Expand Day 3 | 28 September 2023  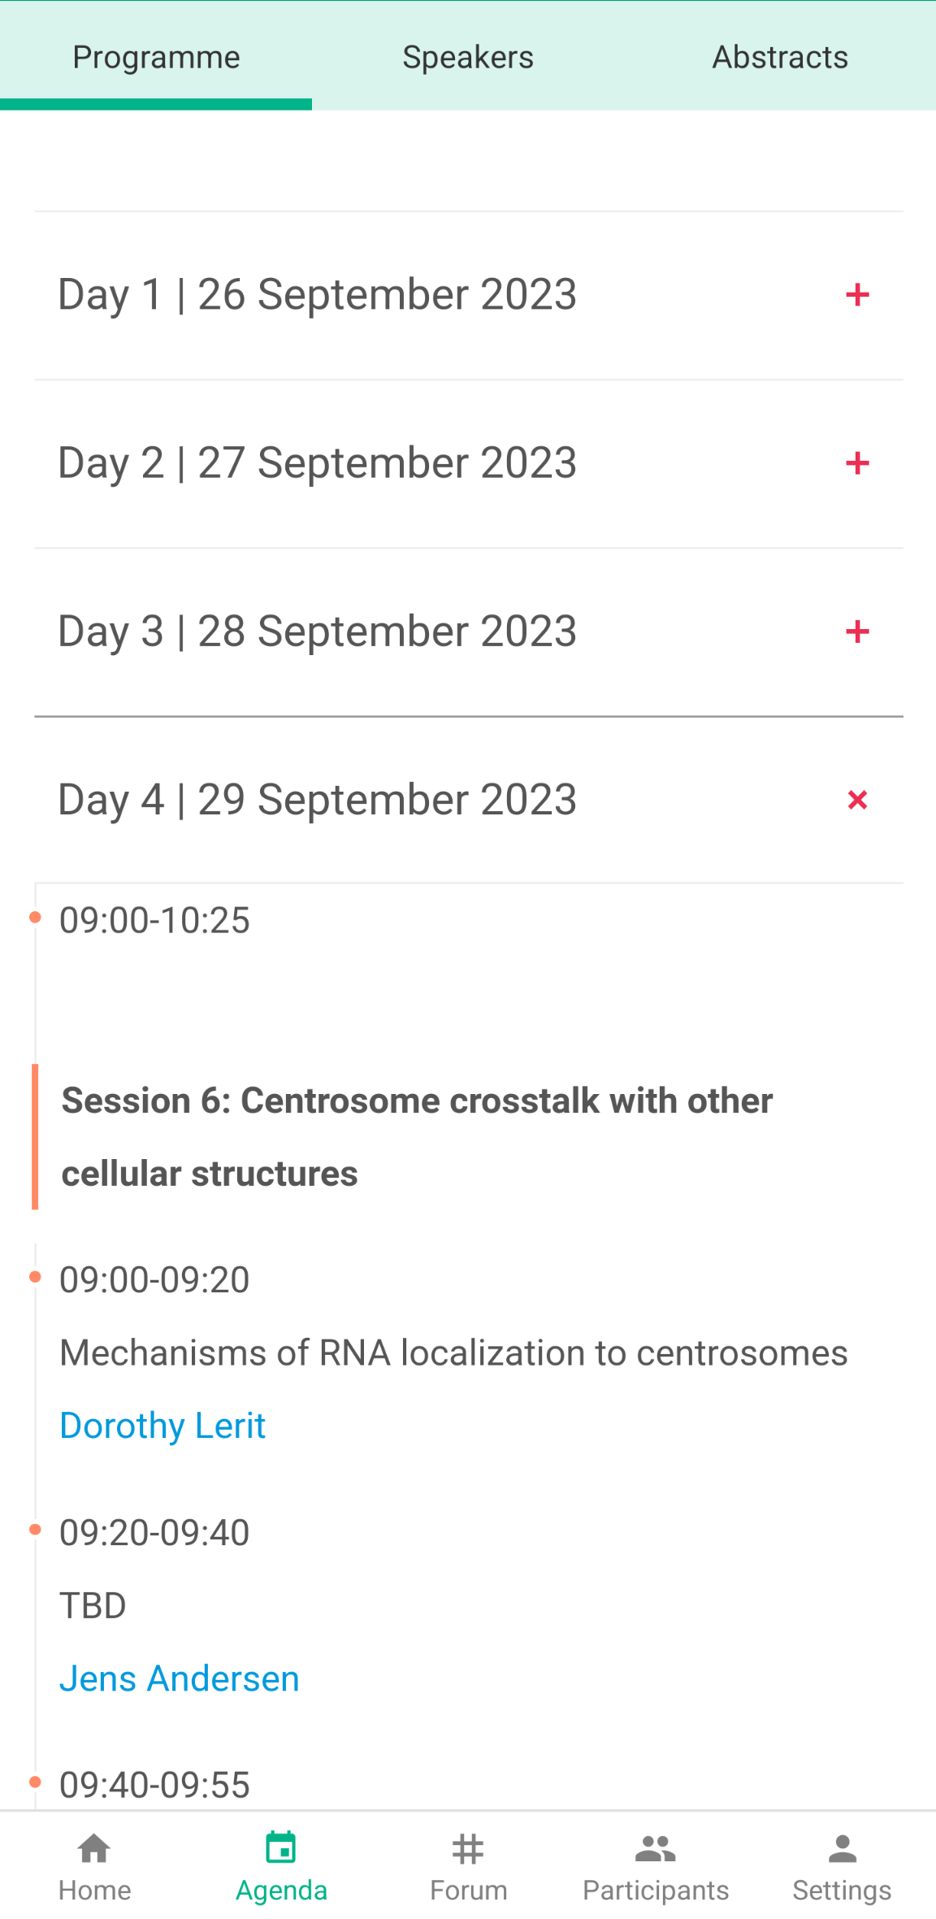click(x=317, y=632)
